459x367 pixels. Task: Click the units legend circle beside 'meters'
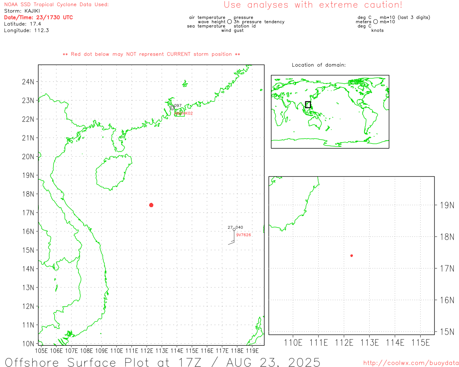pos(375,22)
